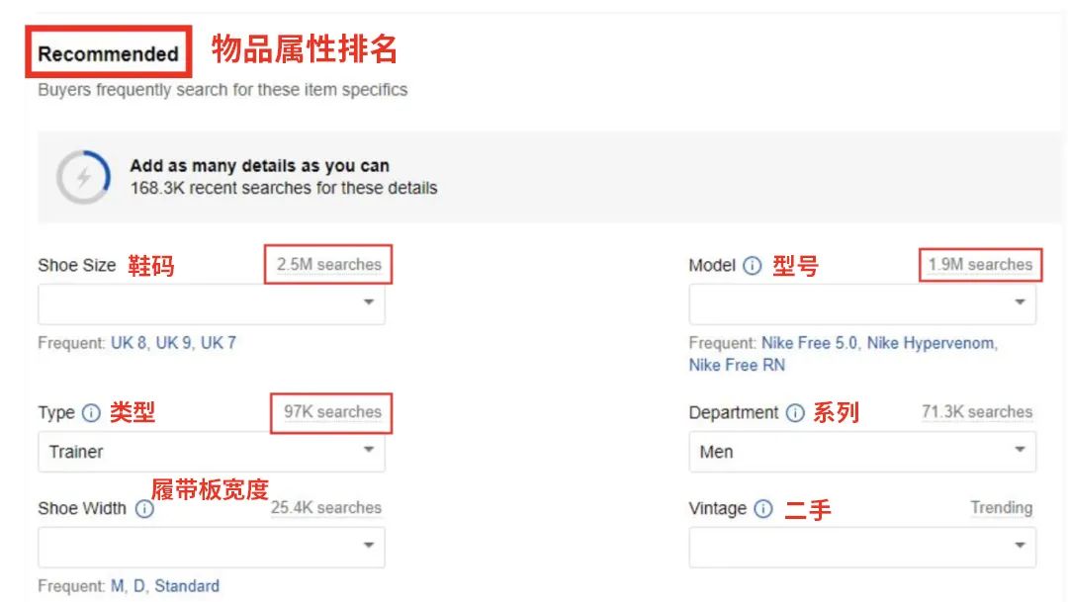Pick the UK 7 frequent size
The width and height of the screenshot is (1068, 602).
pos(218,343)
